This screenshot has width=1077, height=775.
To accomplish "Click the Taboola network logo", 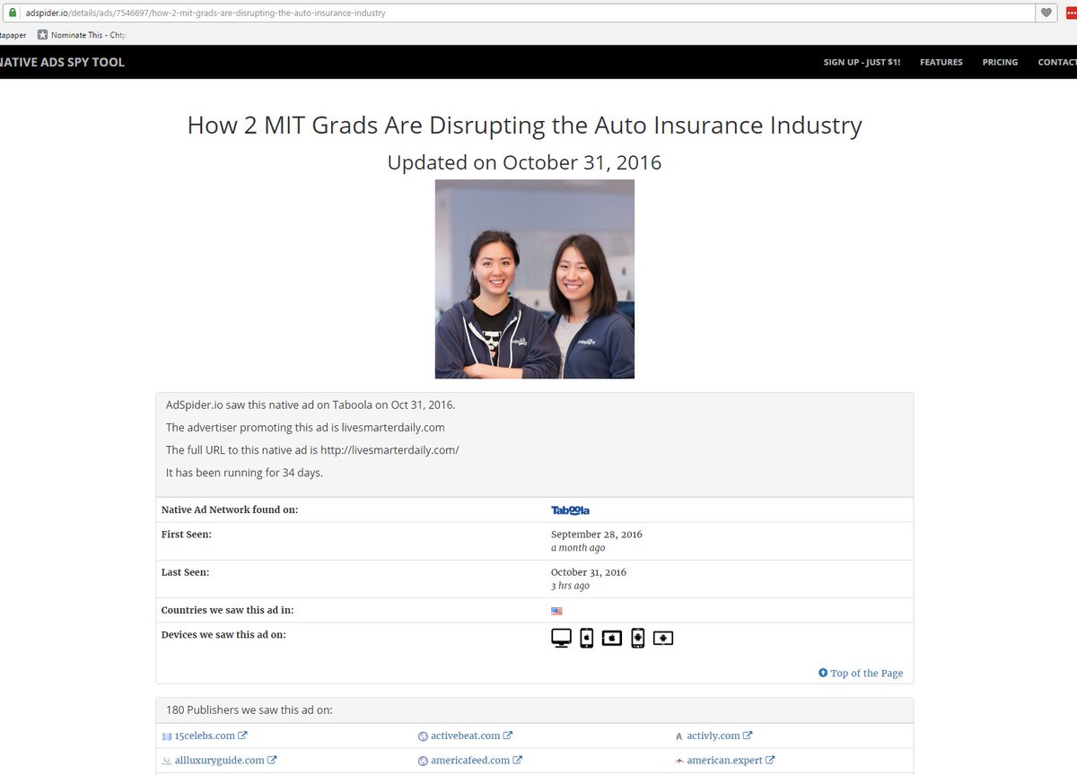I will point(570,510).
